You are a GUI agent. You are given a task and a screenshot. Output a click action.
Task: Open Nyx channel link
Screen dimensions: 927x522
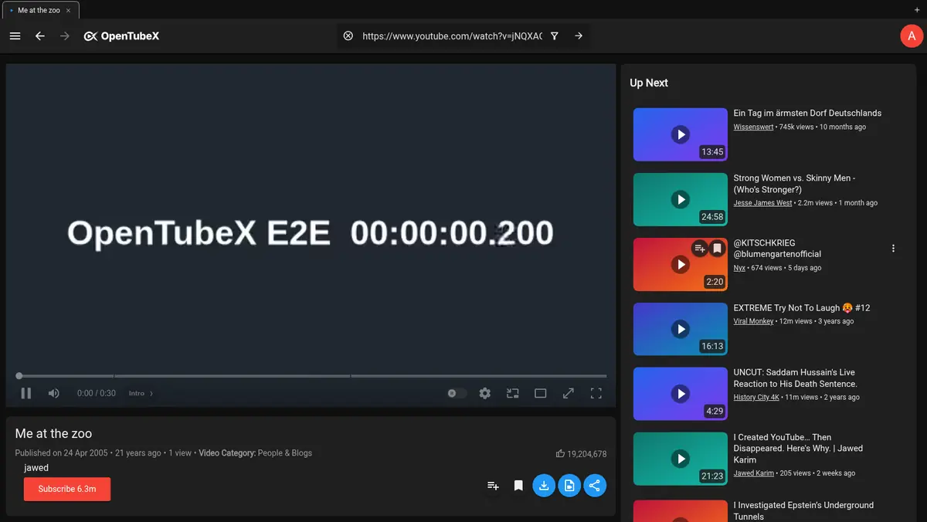tap(739, 268)
